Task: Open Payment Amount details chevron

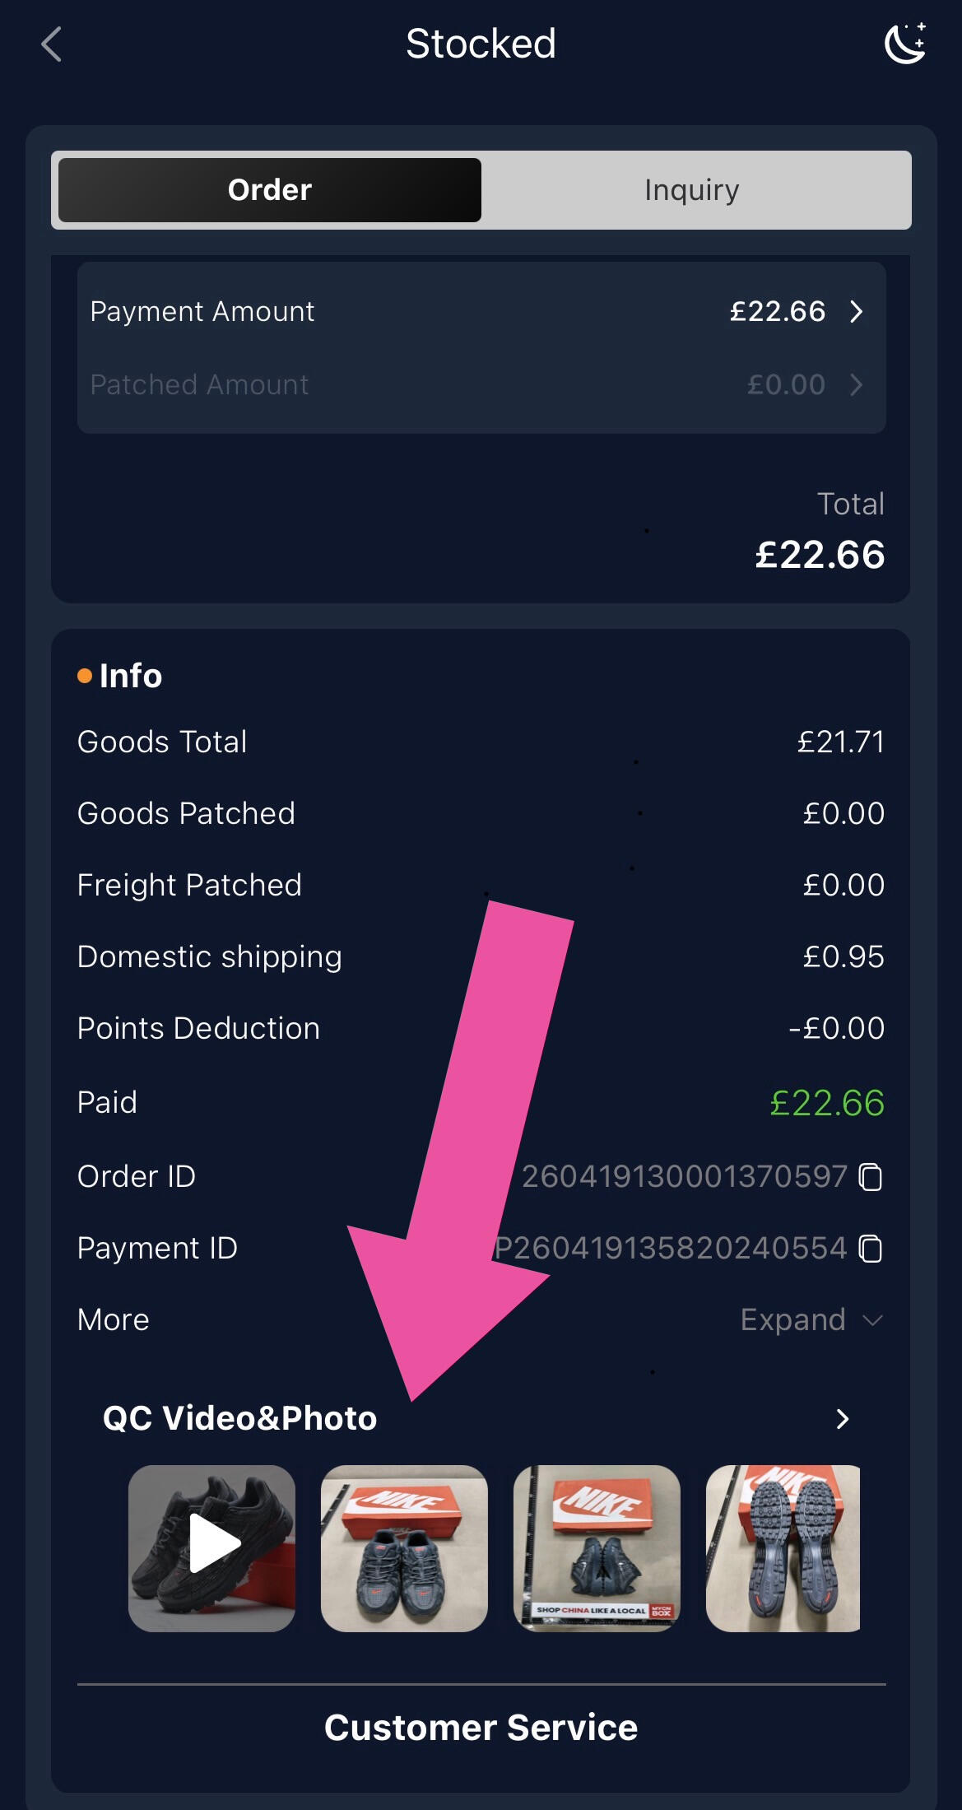Action: tap(857, 312)
